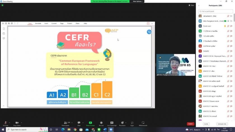
Task: Start recording with the Record icon
Action: (101, 123)
